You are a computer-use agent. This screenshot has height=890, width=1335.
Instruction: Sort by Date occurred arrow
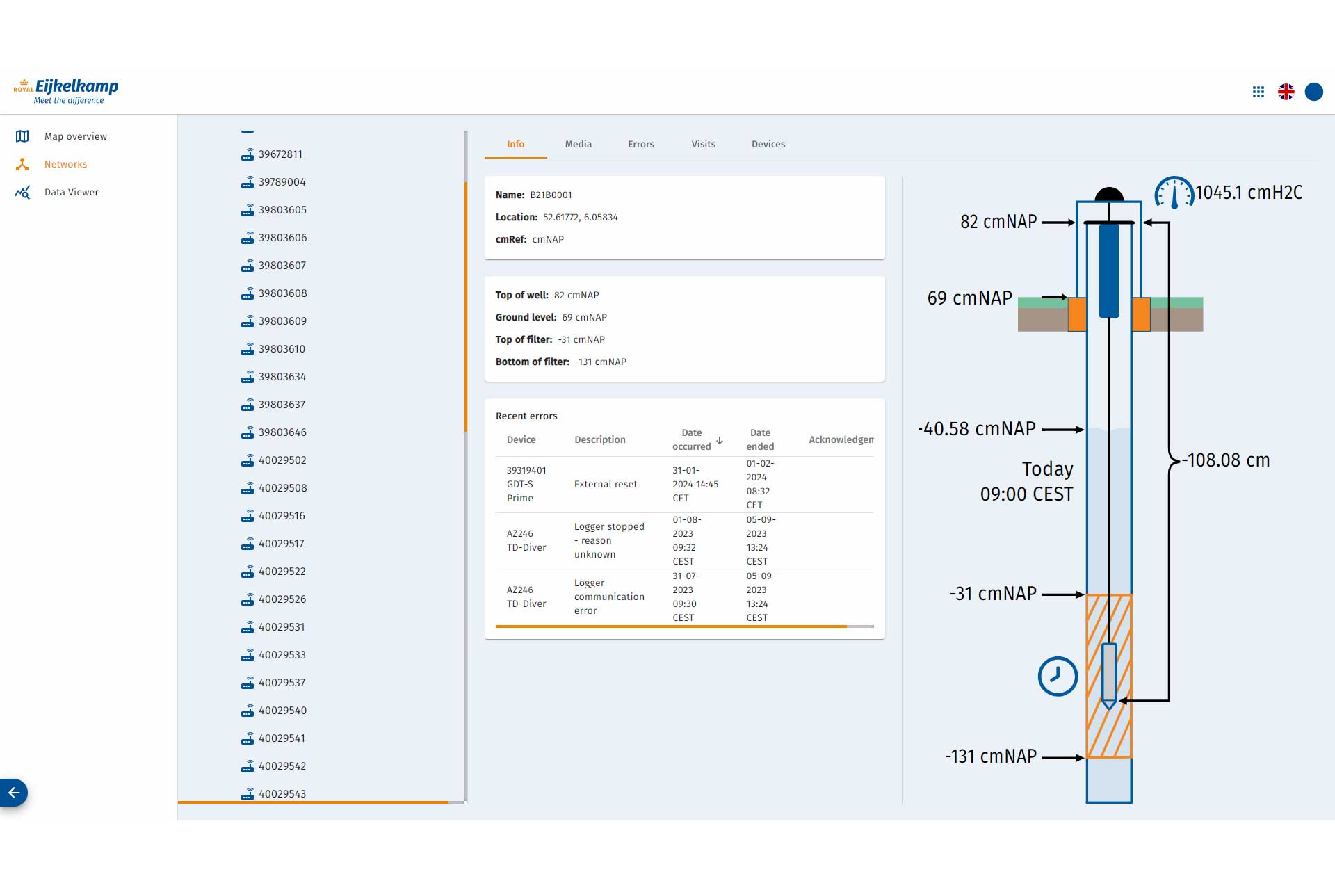click(720, 440)
